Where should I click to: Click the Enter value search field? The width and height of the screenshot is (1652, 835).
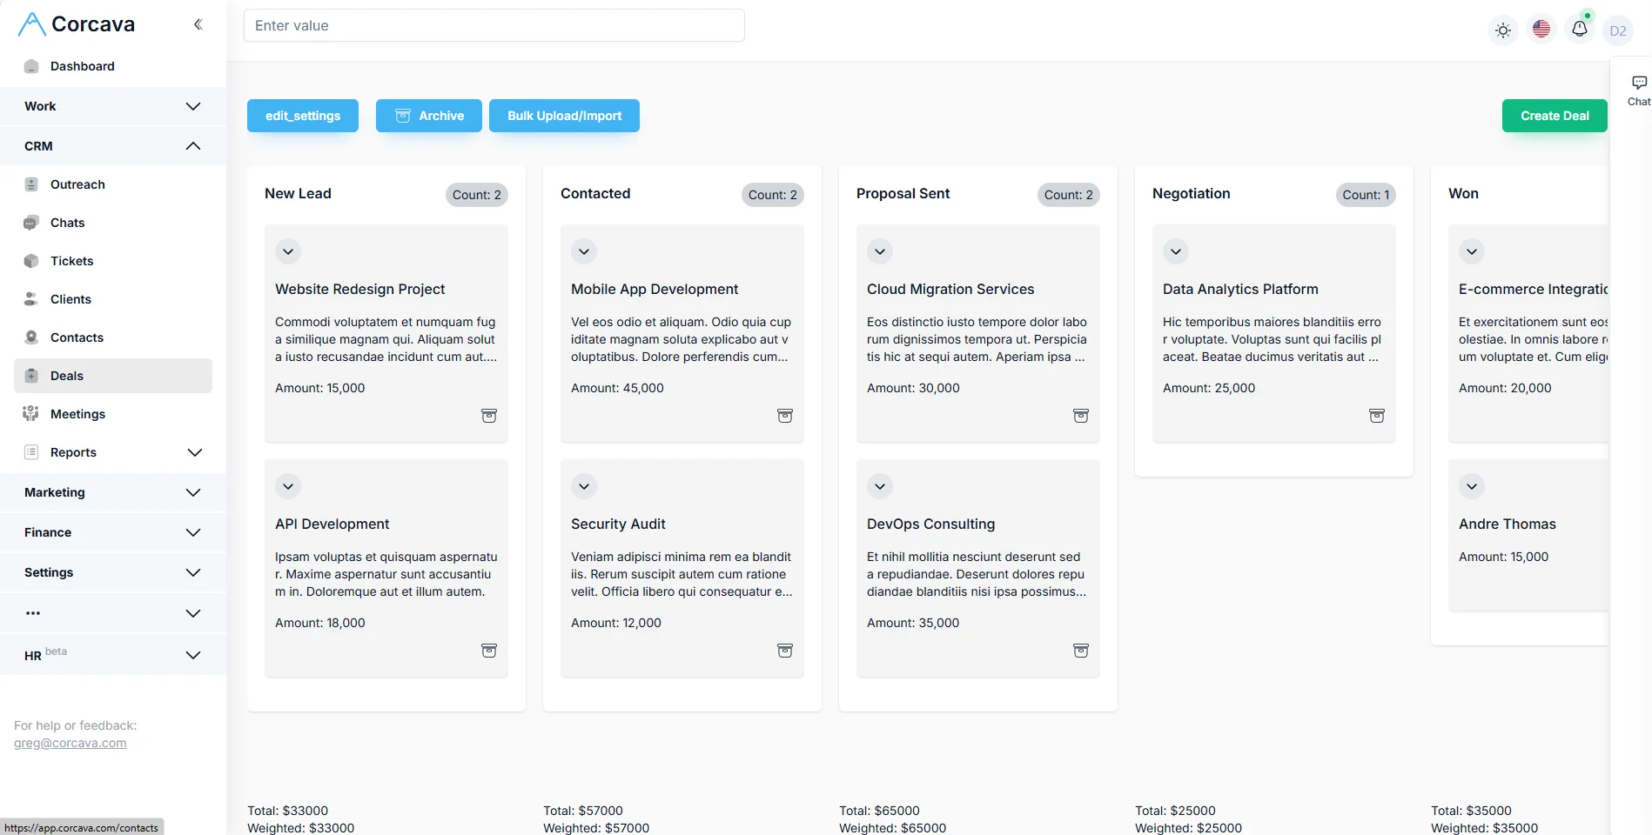(494, 25)
